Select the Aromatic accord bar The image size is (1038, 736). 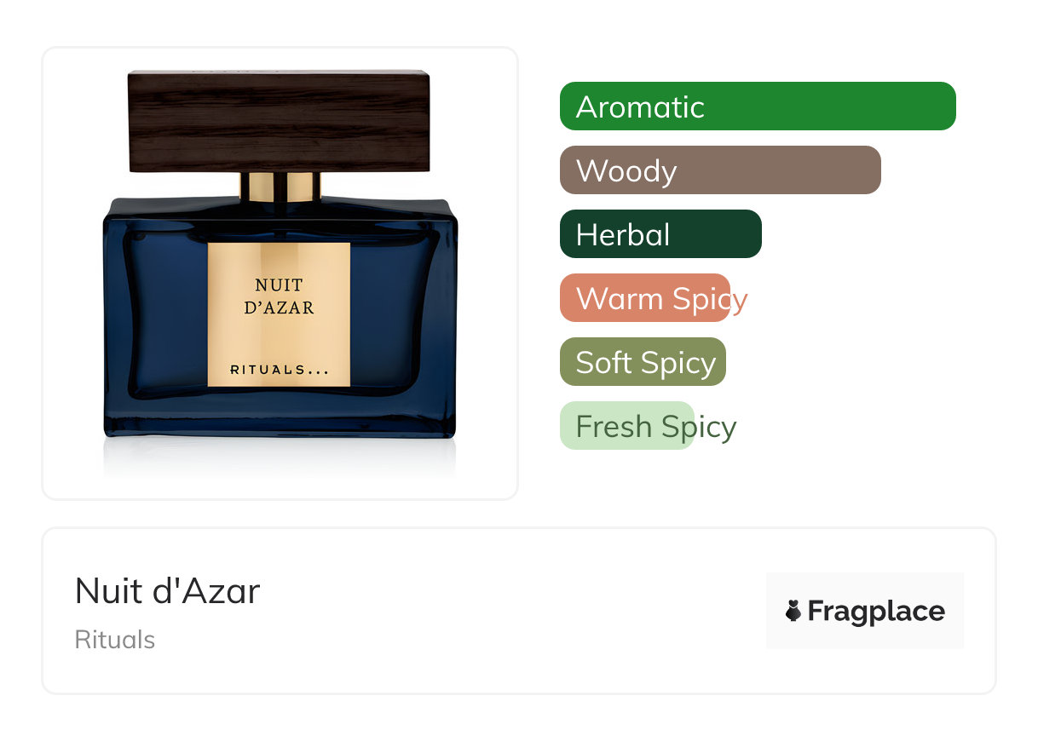pos(758,106)
